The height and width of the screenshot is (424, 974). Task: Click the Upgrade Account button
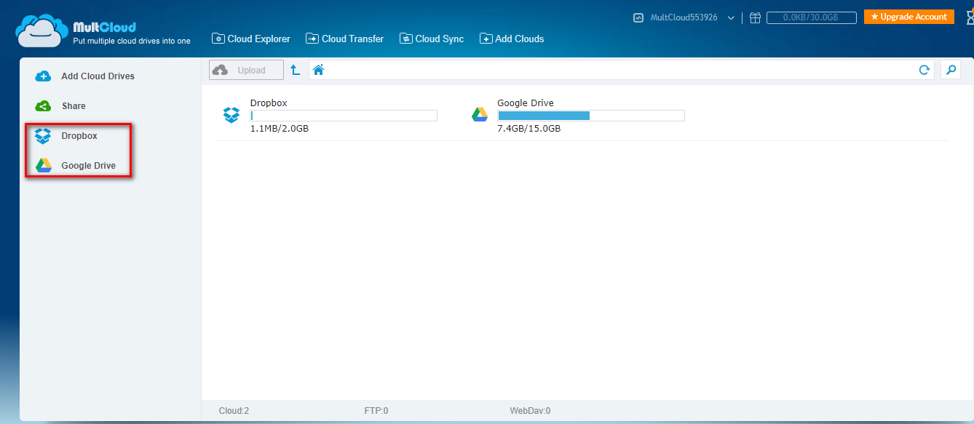pos(908,17)
